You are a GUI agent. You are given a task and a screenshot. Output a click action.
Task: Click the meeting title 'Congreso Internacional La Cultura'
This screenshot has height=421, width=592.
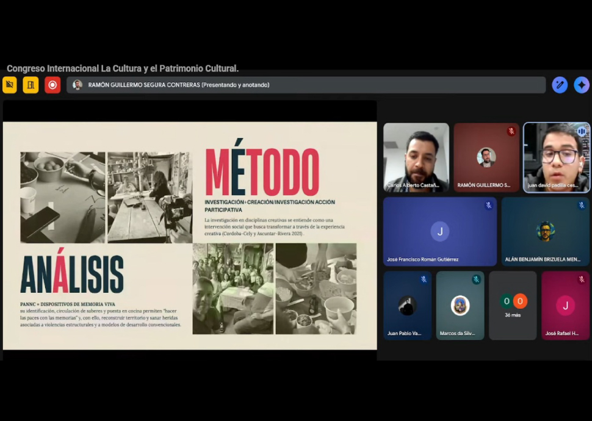123,68
